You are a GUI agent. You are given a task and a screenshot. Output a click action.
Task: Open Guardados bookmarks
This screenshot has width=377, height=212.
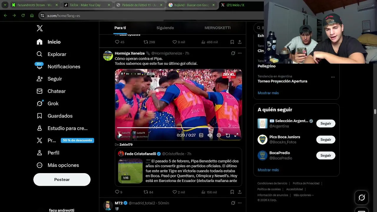coord(54,116)
